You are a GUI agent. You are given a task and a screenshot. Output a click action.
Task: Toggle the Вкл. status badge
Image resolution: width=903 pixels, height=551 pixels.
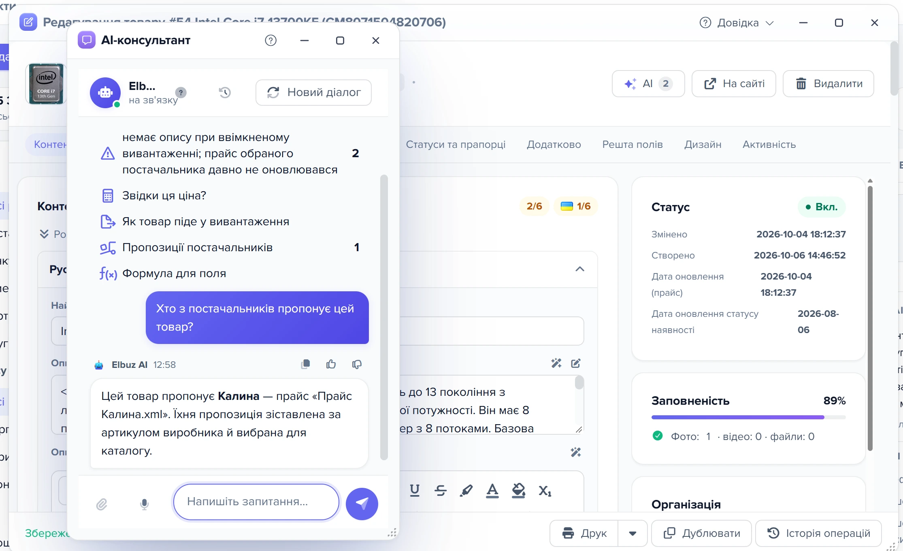(822, 207)
